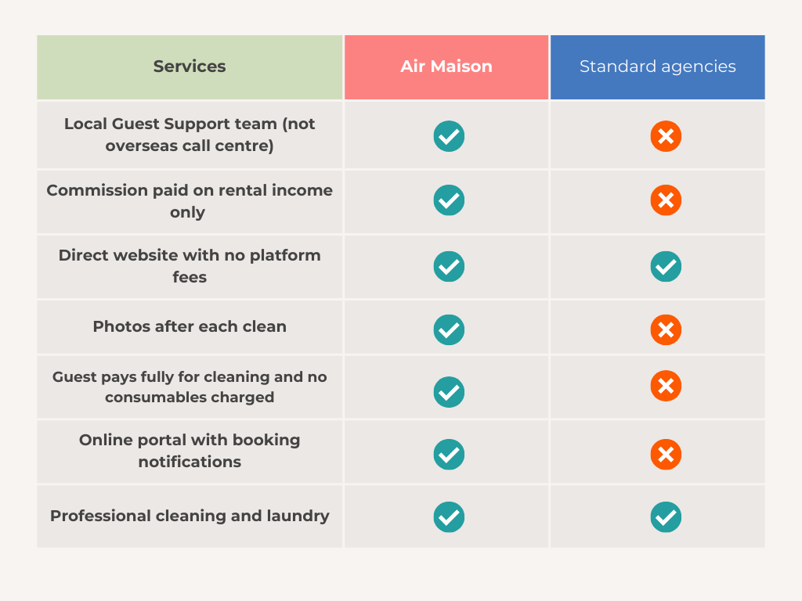Select Air Maison checkmark for Commission on rental income
Viewport: 802px width, 601px height.
point(449,200)
